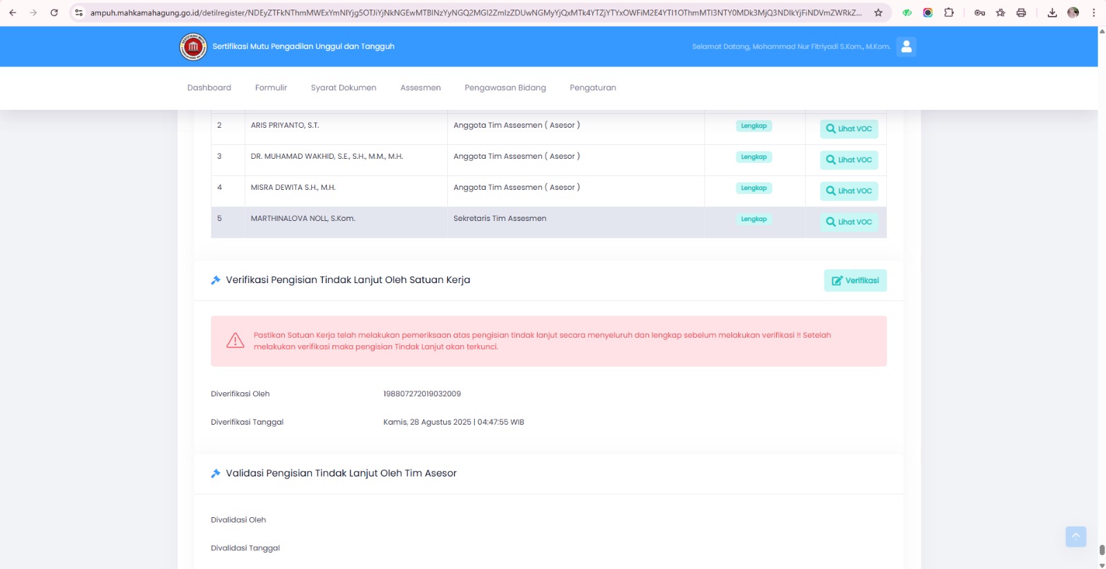Click the Mahkamah Agung site logo
Viewport: 1106px width, 569px height.
pos(193,47)
